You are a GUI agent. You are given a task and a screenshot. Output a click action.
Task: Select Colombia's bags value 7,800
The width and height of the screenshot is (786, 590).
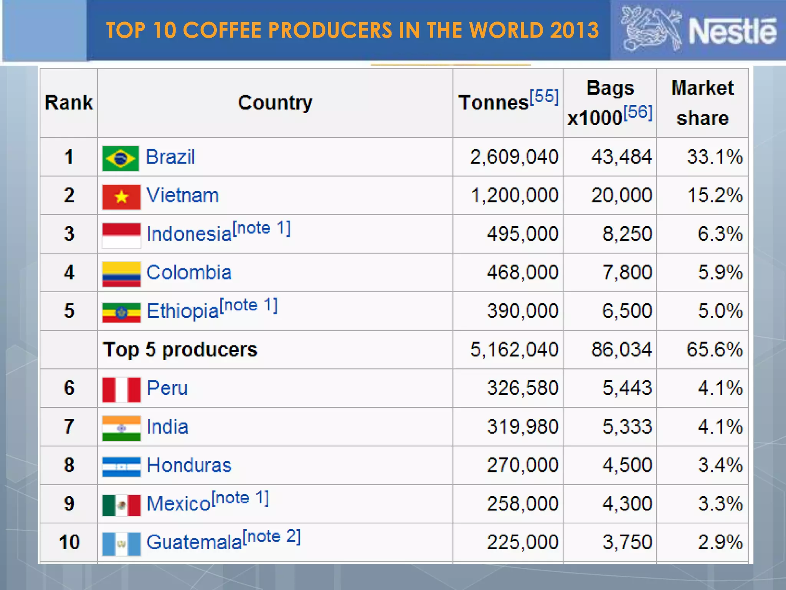point(627,272)
